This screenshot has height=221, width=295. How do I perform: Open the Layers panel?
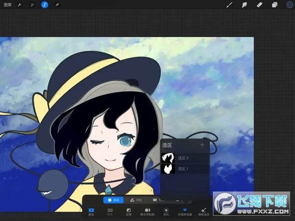[x=274, y=5]
